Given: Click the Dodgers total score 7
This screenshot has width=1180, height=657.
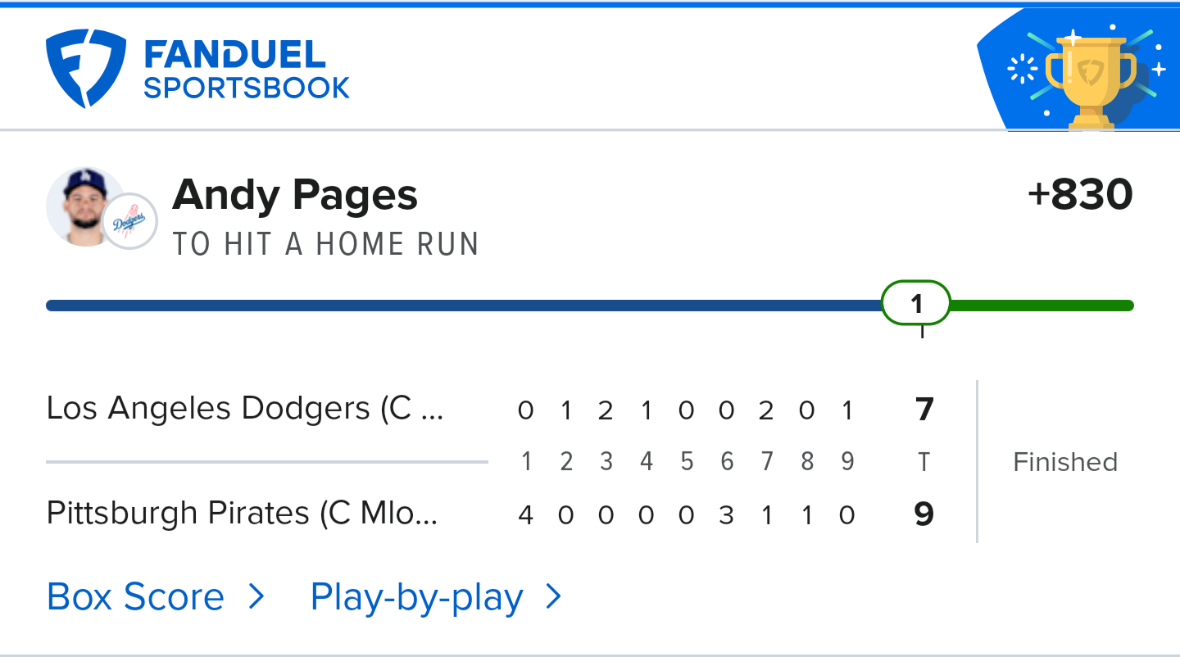Looking at the screenshot, I should tap(924, 409).
